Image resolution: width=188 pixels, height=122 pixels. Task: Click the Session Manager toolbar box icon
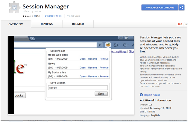pos(108,45)
